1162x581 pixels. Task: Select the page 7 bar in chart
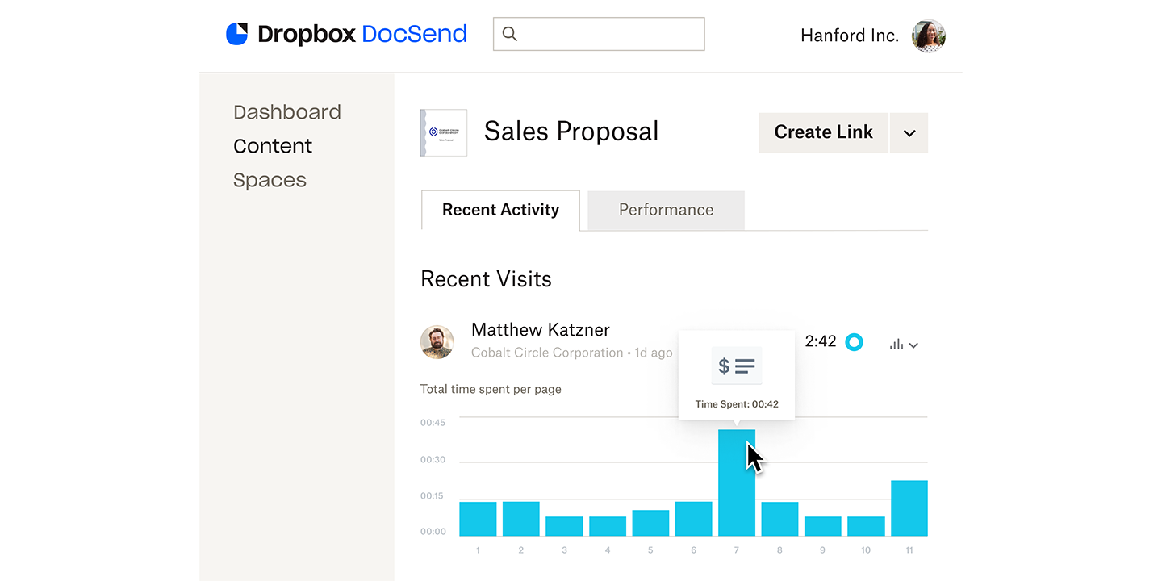click(737, 483)
